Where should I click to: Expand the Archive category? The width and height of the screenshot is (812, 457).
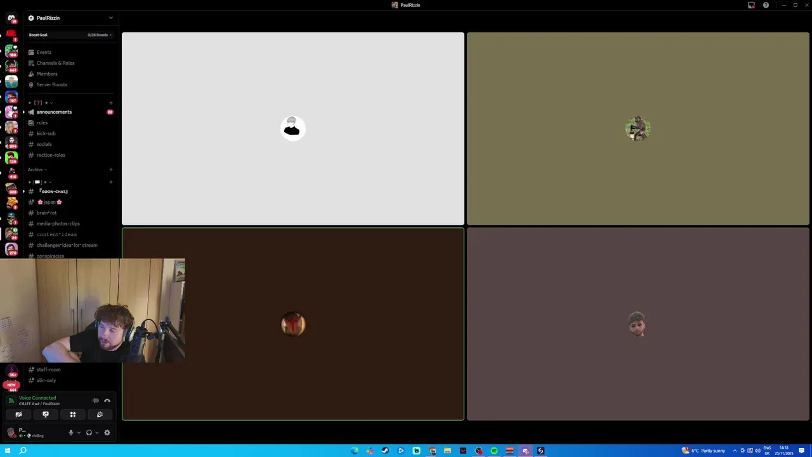(37, 169)
